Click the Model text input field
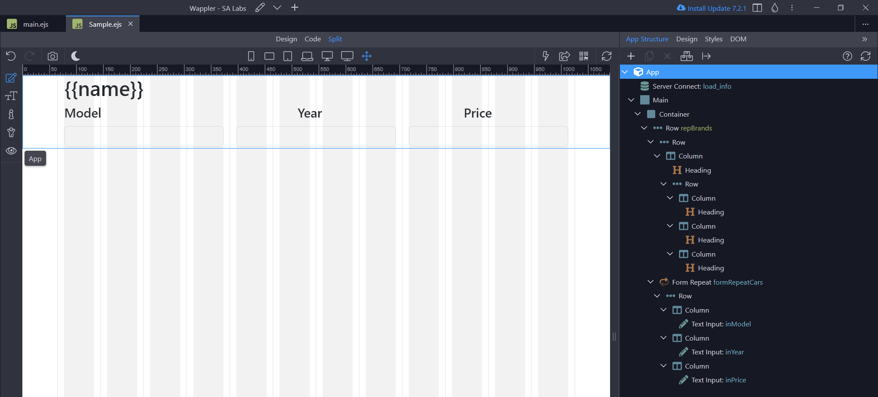 click(x=143, y=136)
